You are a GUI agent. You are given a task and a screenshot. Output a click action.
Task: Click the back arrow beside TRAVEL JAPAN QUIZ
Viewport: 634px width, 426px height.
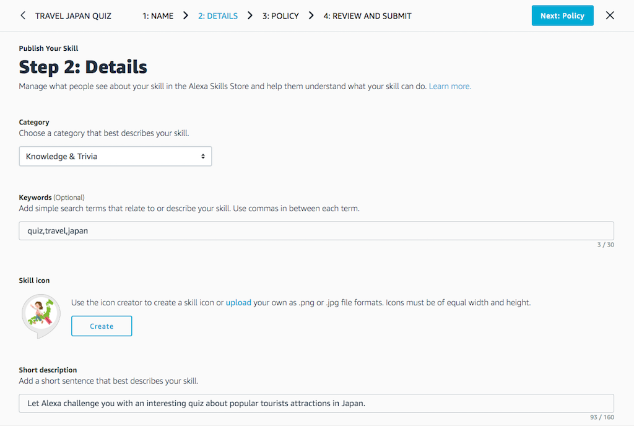point(23,15)
